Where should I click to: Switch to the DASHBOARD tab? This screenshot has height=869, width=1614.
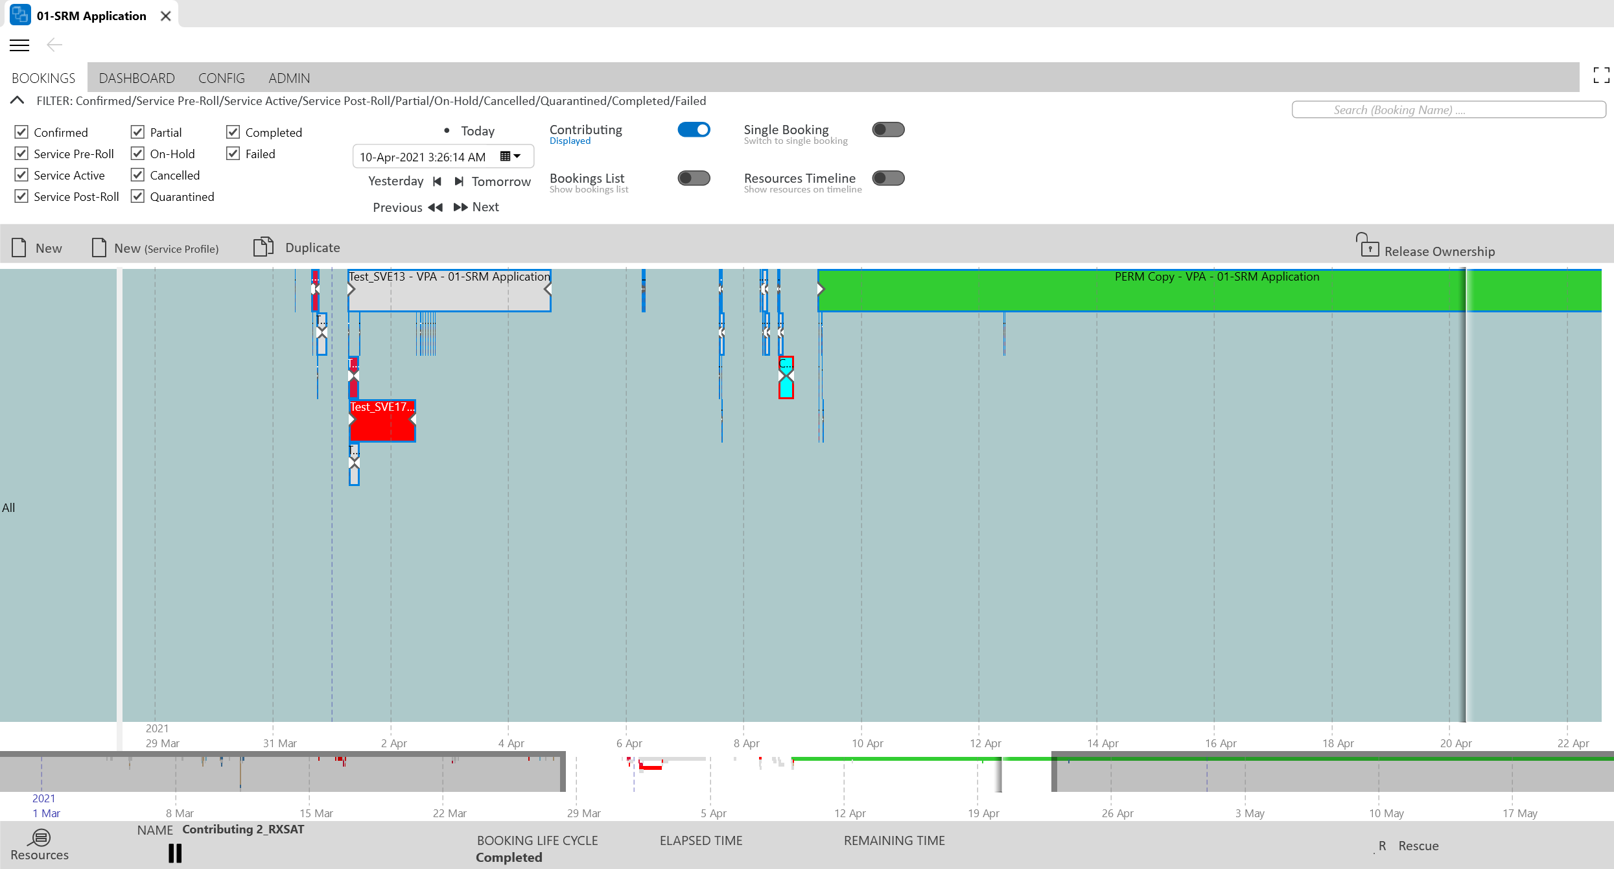(137, 78)
